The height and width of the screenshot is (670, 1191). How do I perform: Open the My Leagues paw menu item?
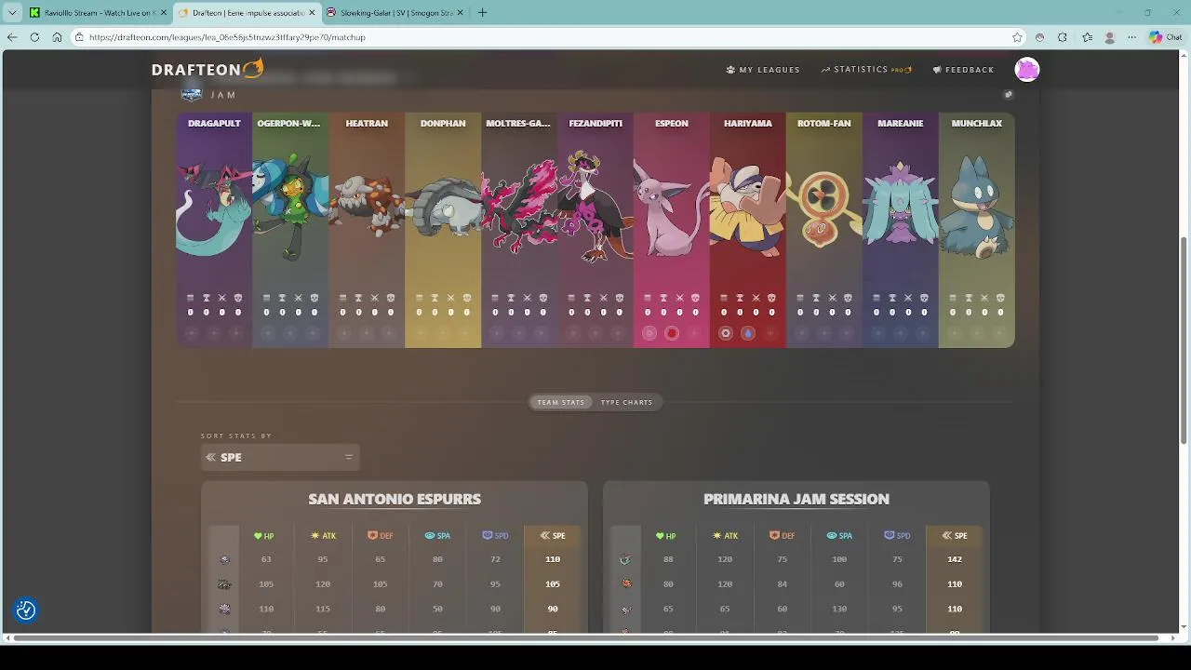(x=763, y=70)
